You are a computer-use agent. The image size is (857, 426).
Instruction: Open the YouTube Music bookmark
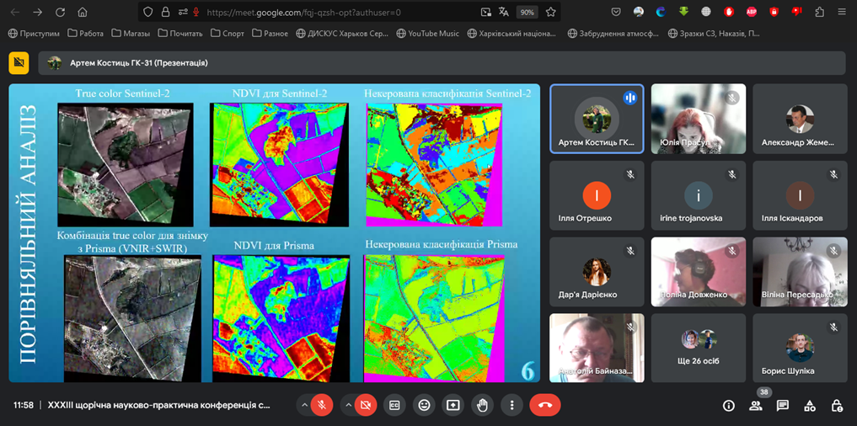tap(427, 34)
